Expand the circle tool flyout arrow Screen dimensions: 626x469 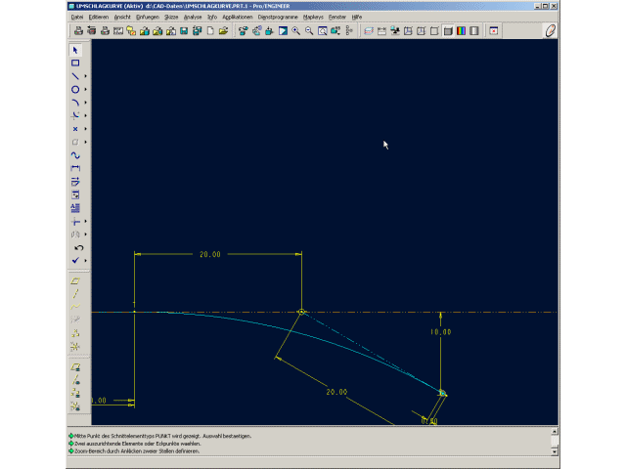tap(85, 89)
